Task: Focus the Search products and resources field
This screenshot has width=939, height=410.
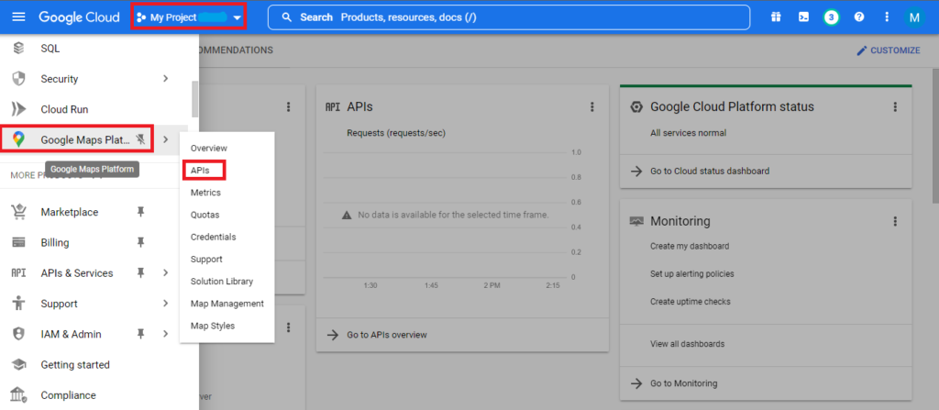Action: (x=508, y=17)
